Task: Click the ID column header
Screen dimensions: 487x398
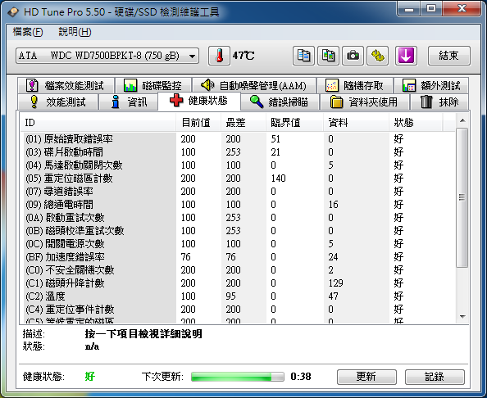Action: 98,123
